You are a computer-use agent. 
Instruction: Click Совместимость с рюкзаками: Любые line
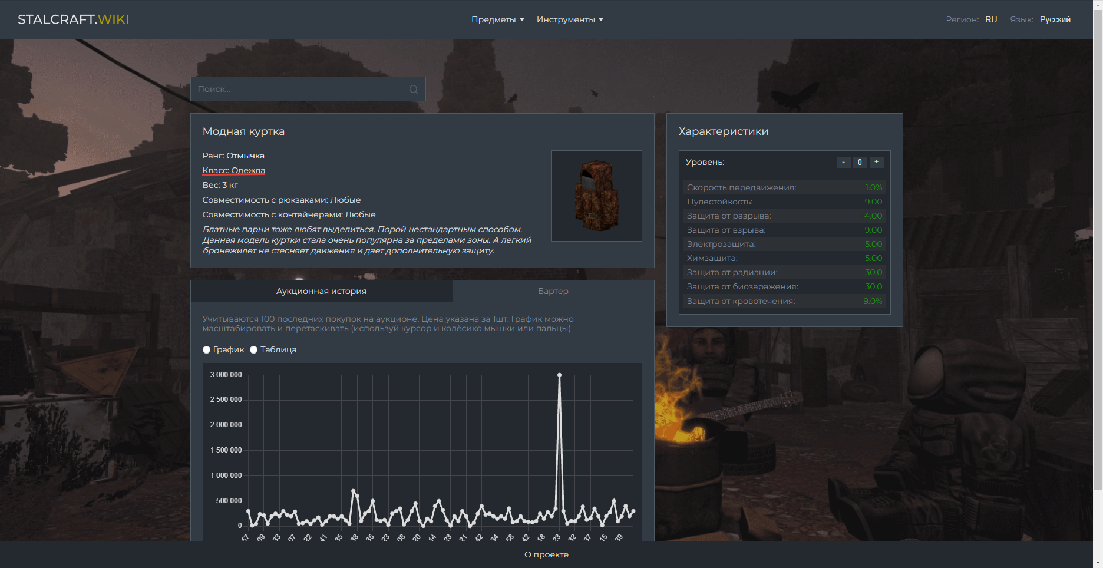[x=282, y=200]
